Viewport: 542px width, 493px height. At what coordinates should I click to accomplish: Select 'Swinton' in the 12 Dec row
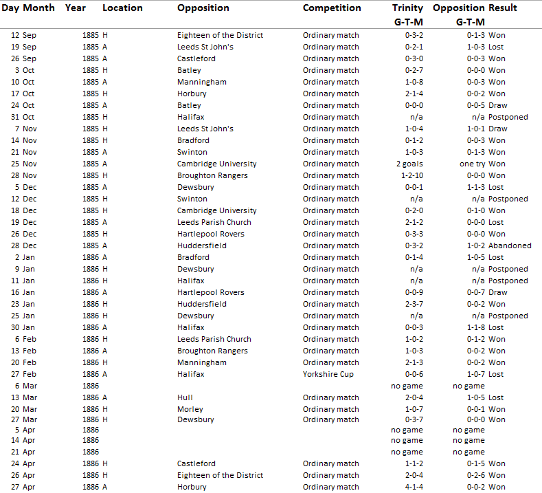(x=192, y=199)
